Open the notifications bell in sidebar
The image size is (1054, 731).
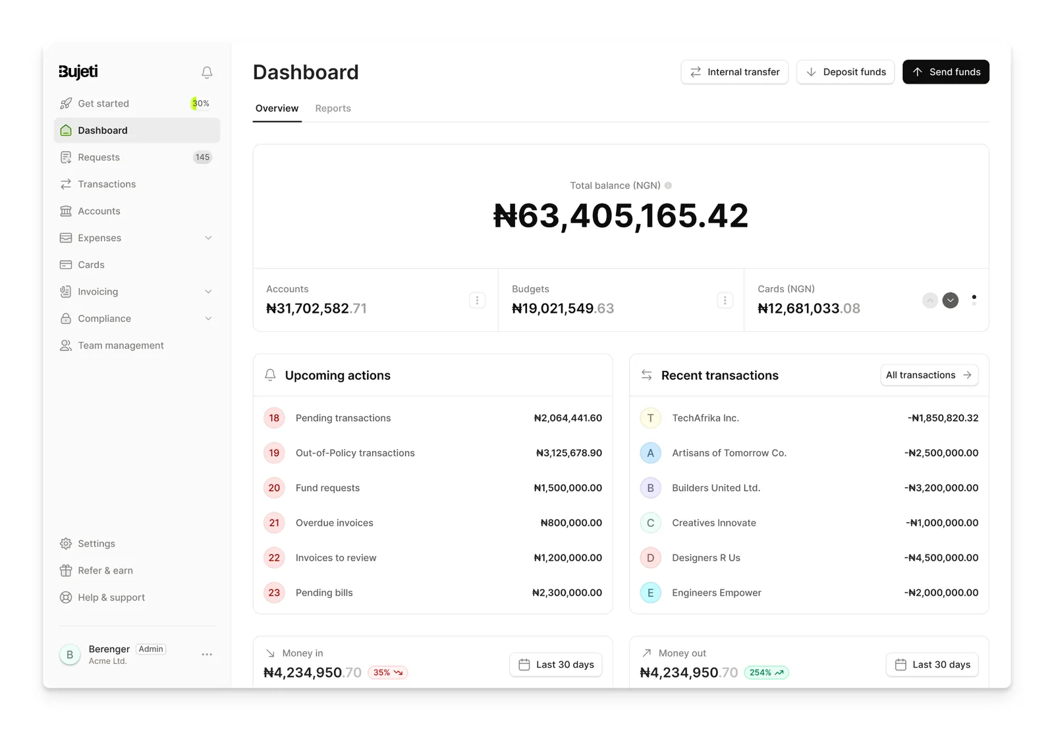coord(207,72)
